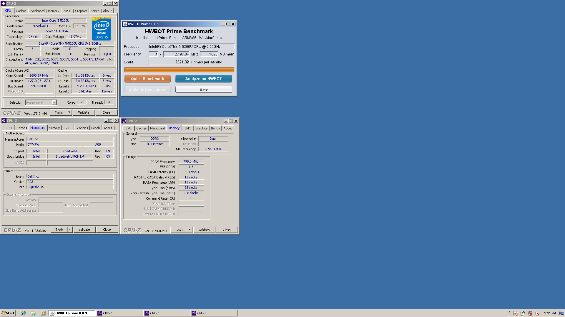Click Analyze on HWBOT button
565x317 pixels.
pos(204,79)
